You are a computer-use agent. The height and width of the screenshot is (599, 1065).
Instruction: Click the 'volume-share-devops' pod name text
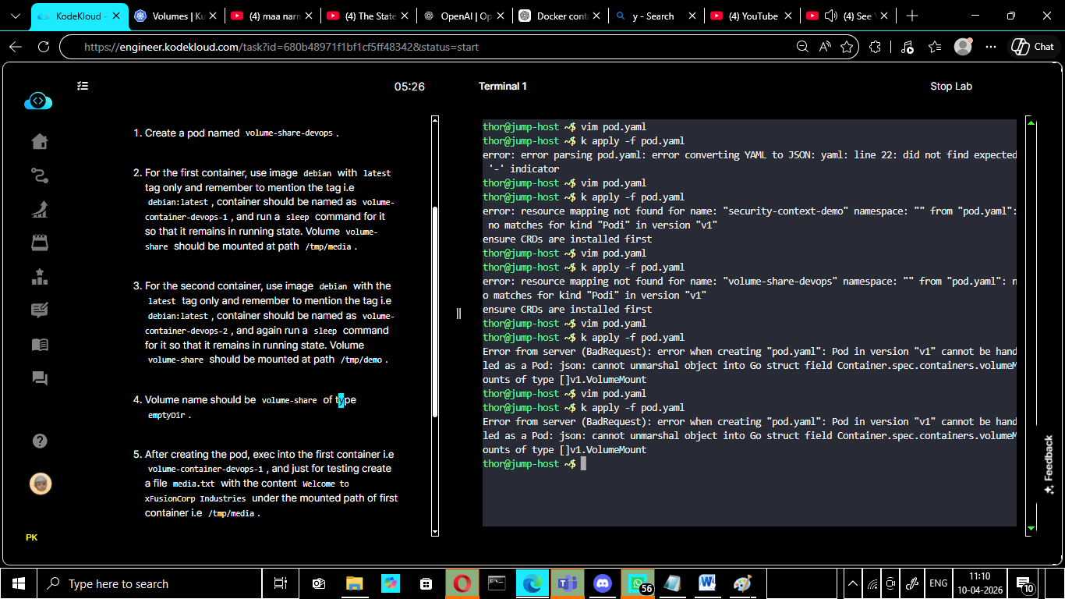[289, 133]
